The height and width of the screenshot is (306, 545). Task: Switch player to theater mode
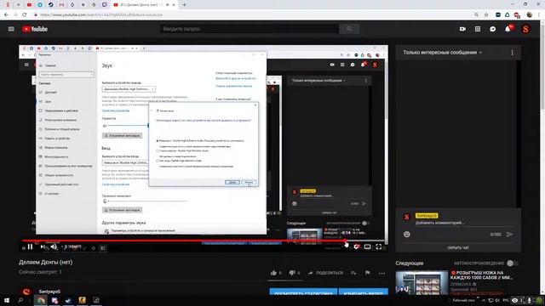367,246
